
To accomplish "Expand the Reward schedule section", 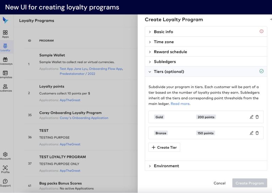I will (x=206, y=52).
